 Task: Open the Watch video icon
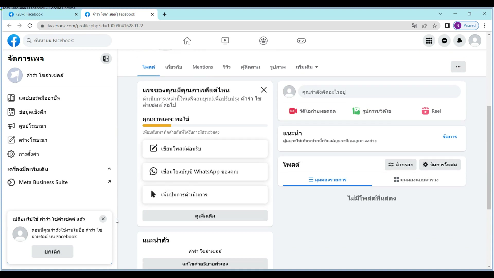coord(225,41)
